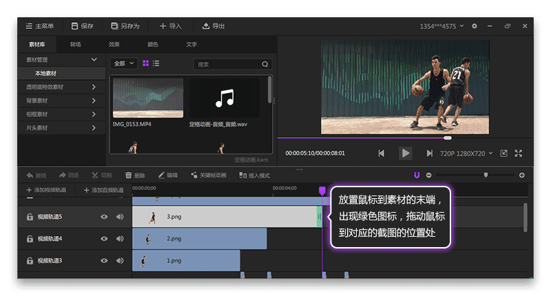Screen dimensions: 551x296
Task: Toggle visibility of 视频轨道5
Action: (104, 217)
